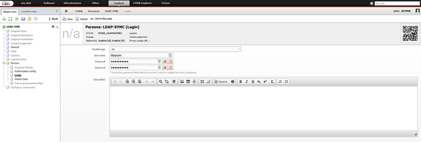
Task: Click the collapse sidebar icon next to Location view
Action: 57,11
